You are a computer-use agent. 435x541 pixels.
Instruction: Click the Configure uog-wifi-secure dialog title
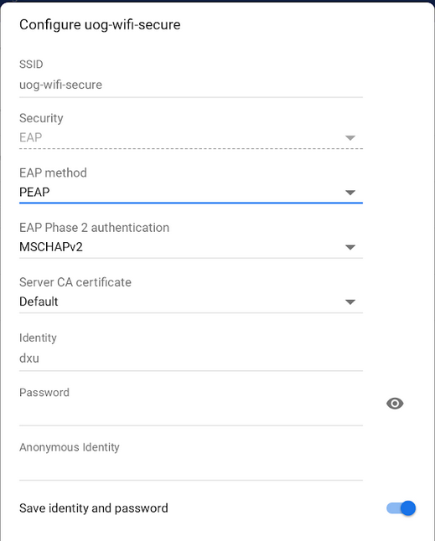[x=100, y=25]
